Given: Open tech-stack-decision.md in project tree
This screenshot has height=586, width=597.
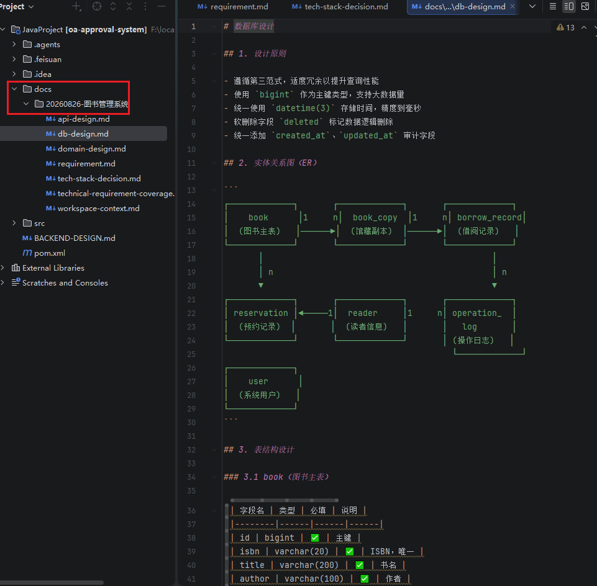Looking at the screenshot, I should (99, 178).
